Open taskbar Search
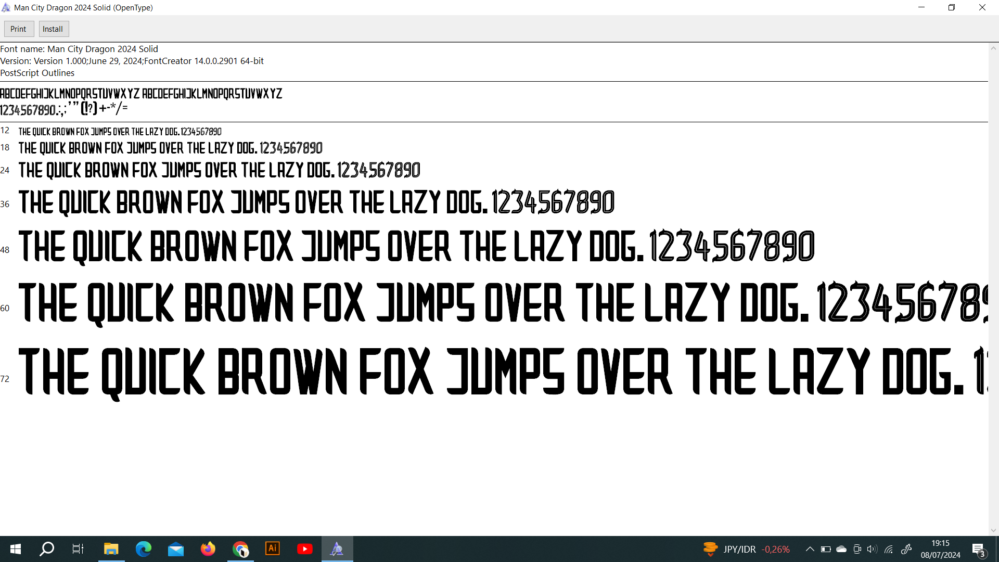Viewport: 999px width, 562px height. pyautogui.click(x=47, y=549)
